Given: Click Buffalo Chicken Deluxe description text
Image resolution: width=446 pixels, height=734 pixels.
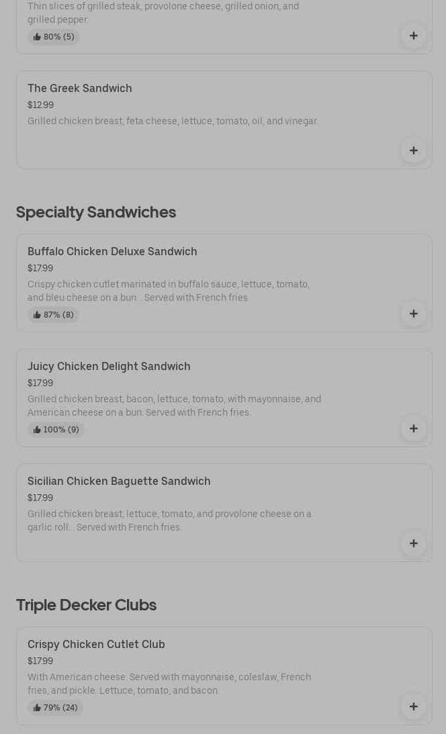Looking at the screenshot, I should coord(169,291).
